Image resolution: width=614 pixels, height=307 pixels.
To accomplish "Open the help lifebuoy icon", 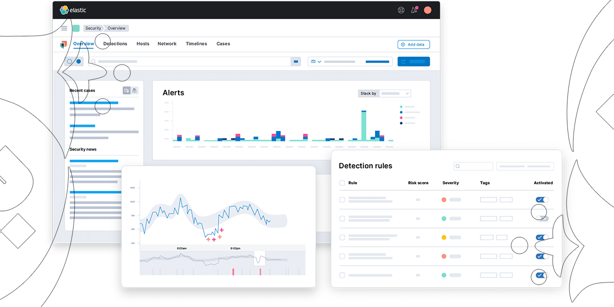I will point(401,10).
